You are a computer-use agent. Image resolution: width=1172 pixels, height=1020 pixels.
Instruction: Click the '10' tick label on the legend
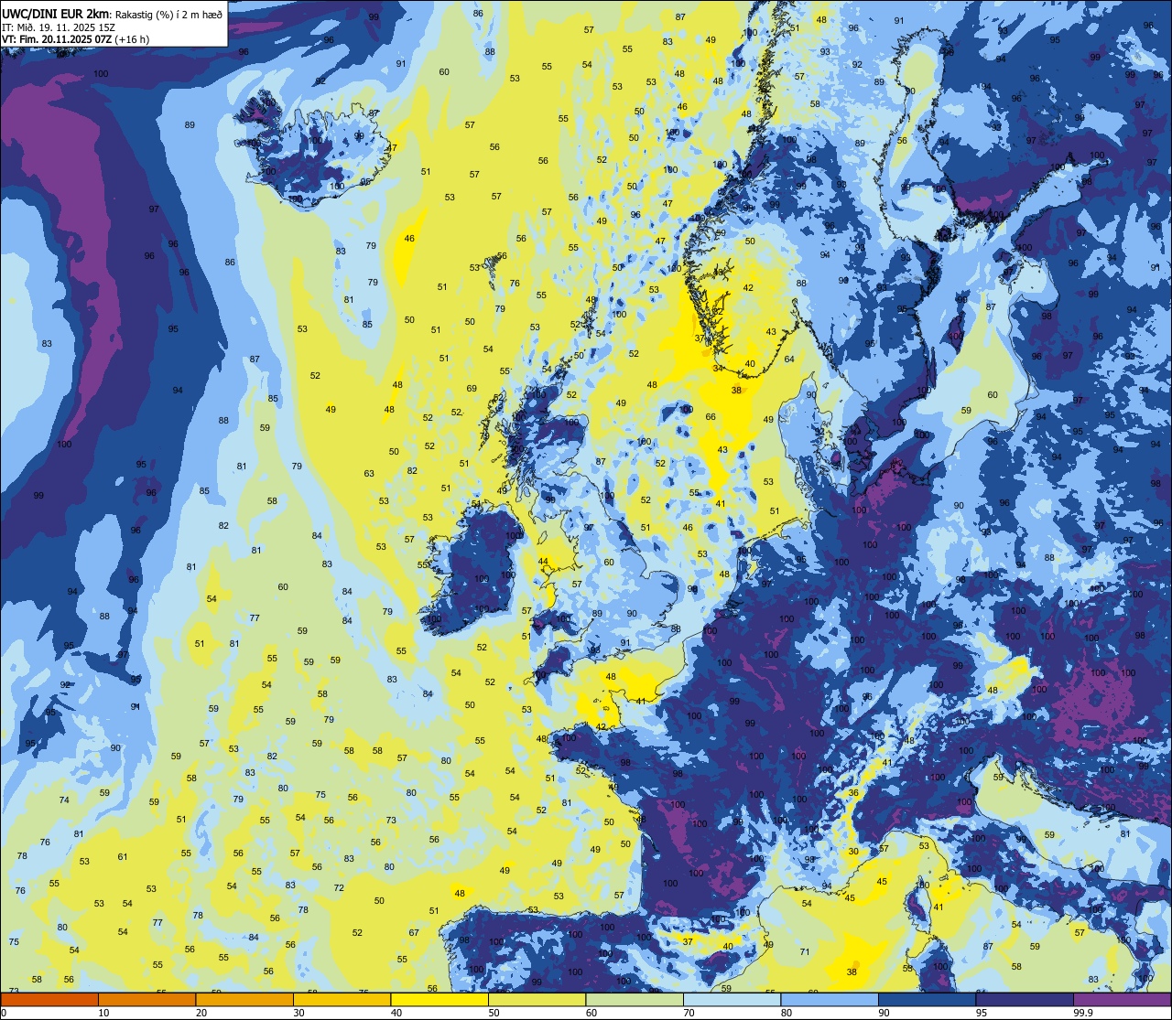point(103,1013)
